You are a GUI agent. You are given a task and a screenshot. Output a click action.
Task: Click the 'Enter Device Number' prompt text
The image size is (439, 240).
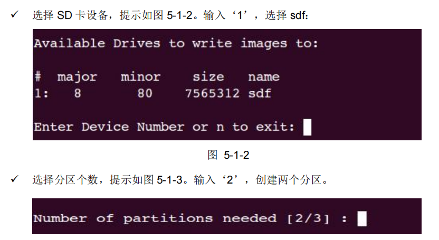tap(109, 127)
